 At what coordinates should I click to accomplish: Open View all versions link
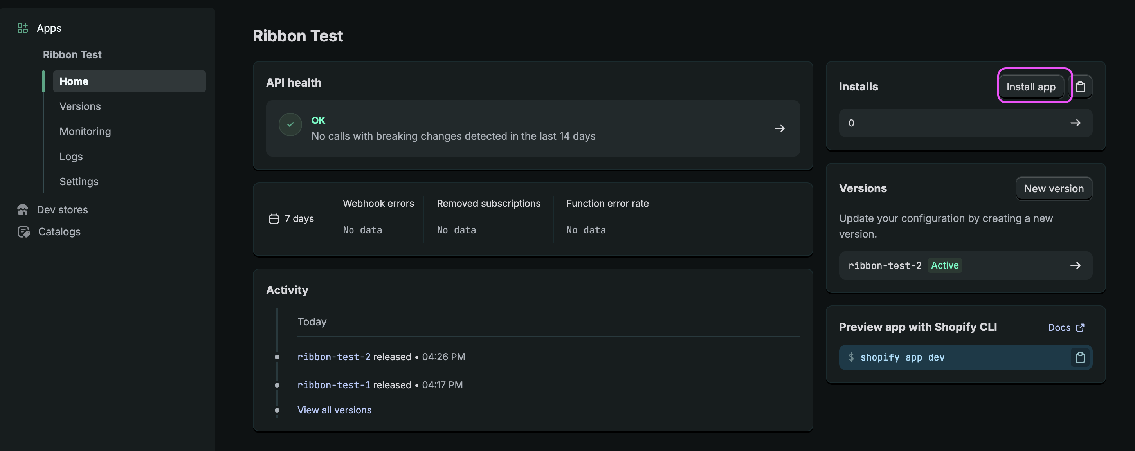click(x=334, y=410)
